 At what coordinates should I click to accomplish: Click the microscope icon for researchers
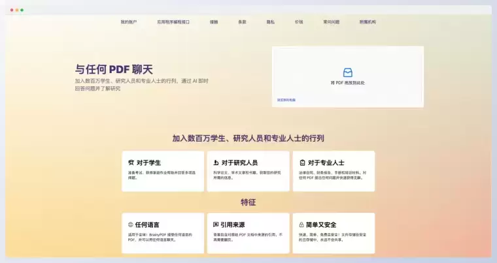216,162
